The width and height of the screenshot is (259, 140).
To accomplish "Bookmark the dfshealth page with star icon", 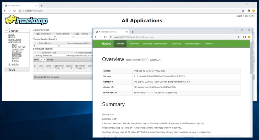I will [238, 37].
